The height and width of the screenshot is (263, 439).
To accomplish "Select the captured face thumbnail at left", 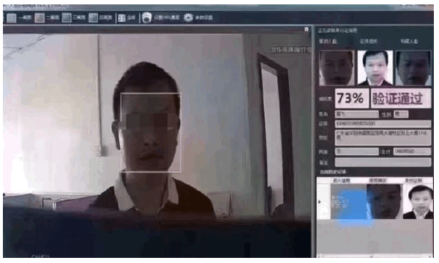I will pos(337,68).
